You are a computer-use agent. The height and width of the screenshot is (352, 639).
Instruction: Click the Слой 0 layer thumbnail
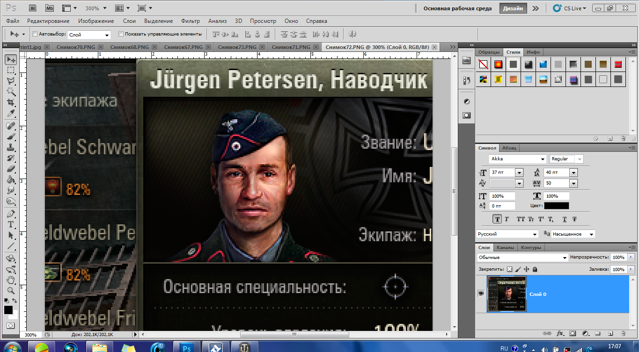coord(507,294)
